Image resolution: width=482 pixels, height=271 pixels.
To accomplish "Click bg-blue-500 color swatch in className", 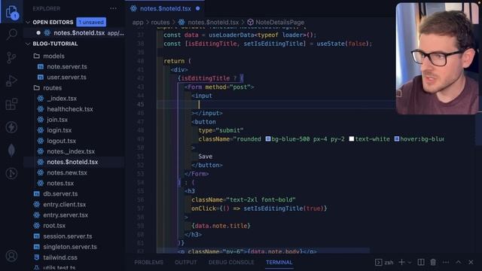I will click(x=268, y=139).
